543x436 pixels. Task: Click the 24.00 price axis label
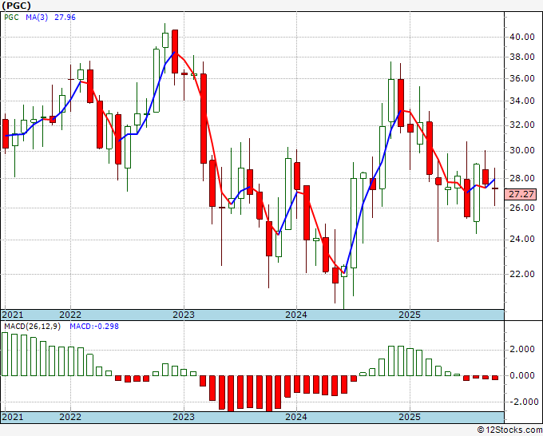coord(522,240)
